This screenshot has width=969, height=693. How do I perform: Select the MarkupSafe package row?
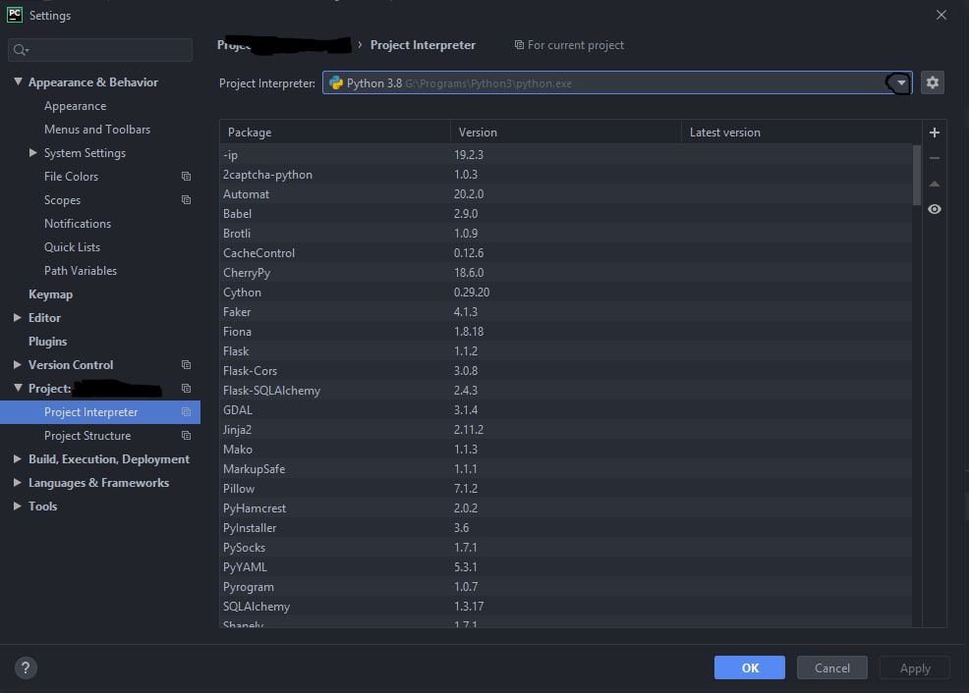click(565, 469)
